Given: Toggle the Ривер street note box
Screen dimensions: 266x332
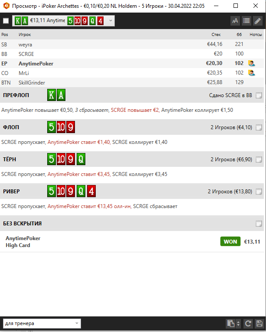Looking at the screenshot, I should coord(259,192).
